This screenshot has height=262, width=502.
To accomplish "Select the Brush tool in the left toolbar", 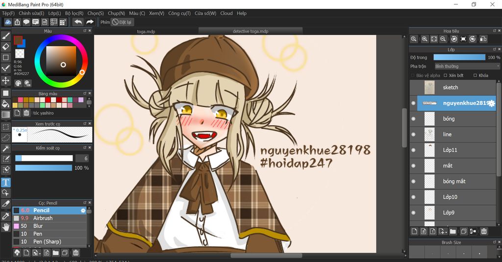I will coord(6,36).
